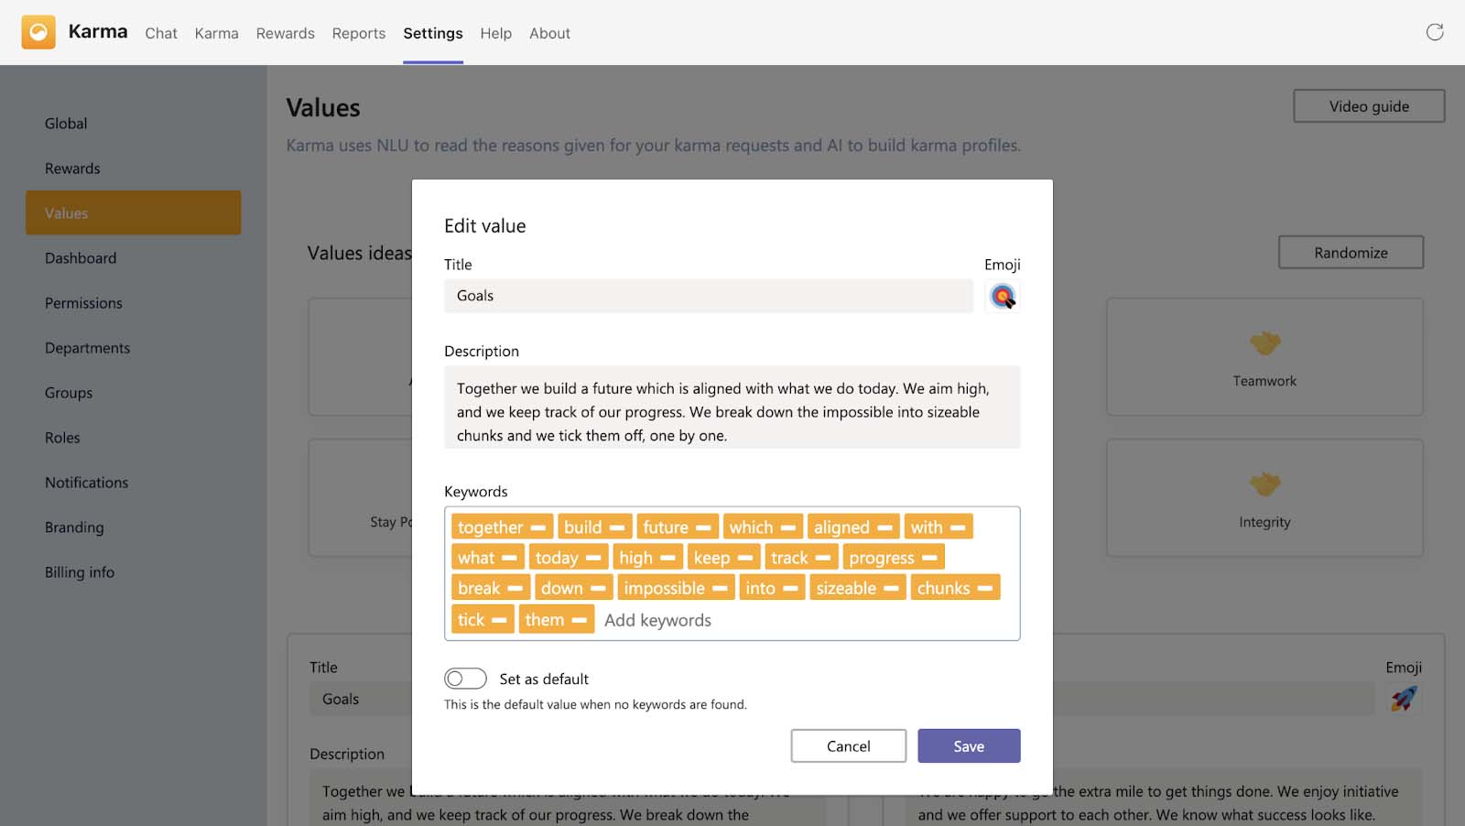The height and width of the screenshot is (826, 1465).
Task: Switch to the Rewards tab
Action: (285, 33)
